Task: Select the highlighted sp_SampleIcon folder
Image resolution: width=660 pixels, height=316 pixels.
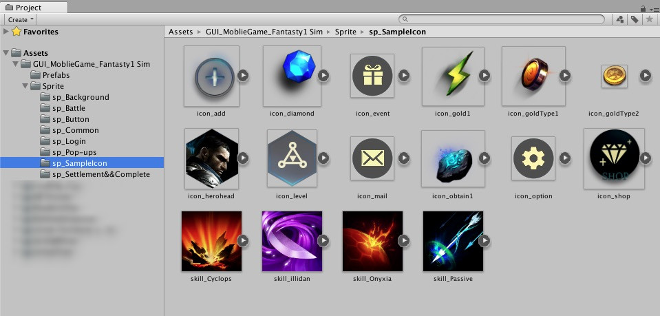Action: pos(82,162)
